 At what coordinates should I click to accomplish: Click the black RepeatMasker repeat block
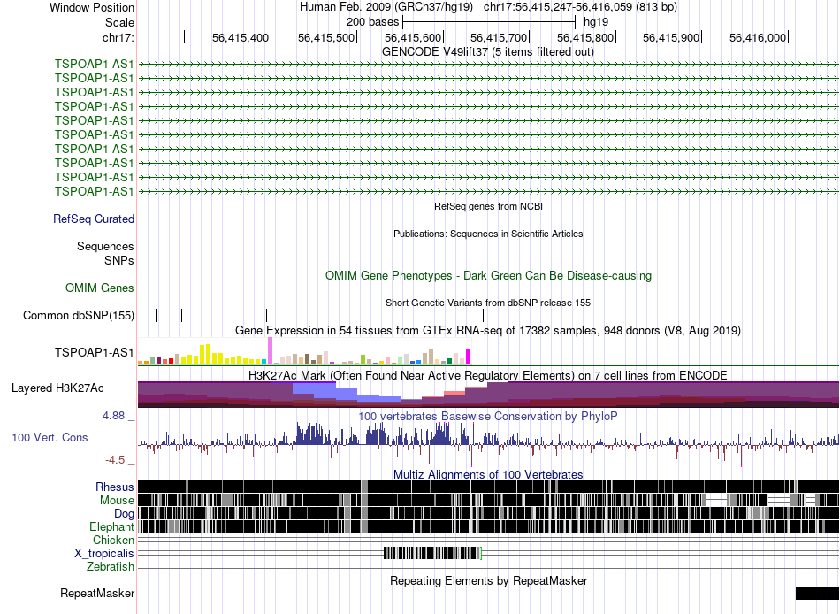pyautogui.click(x=818, y=593)
